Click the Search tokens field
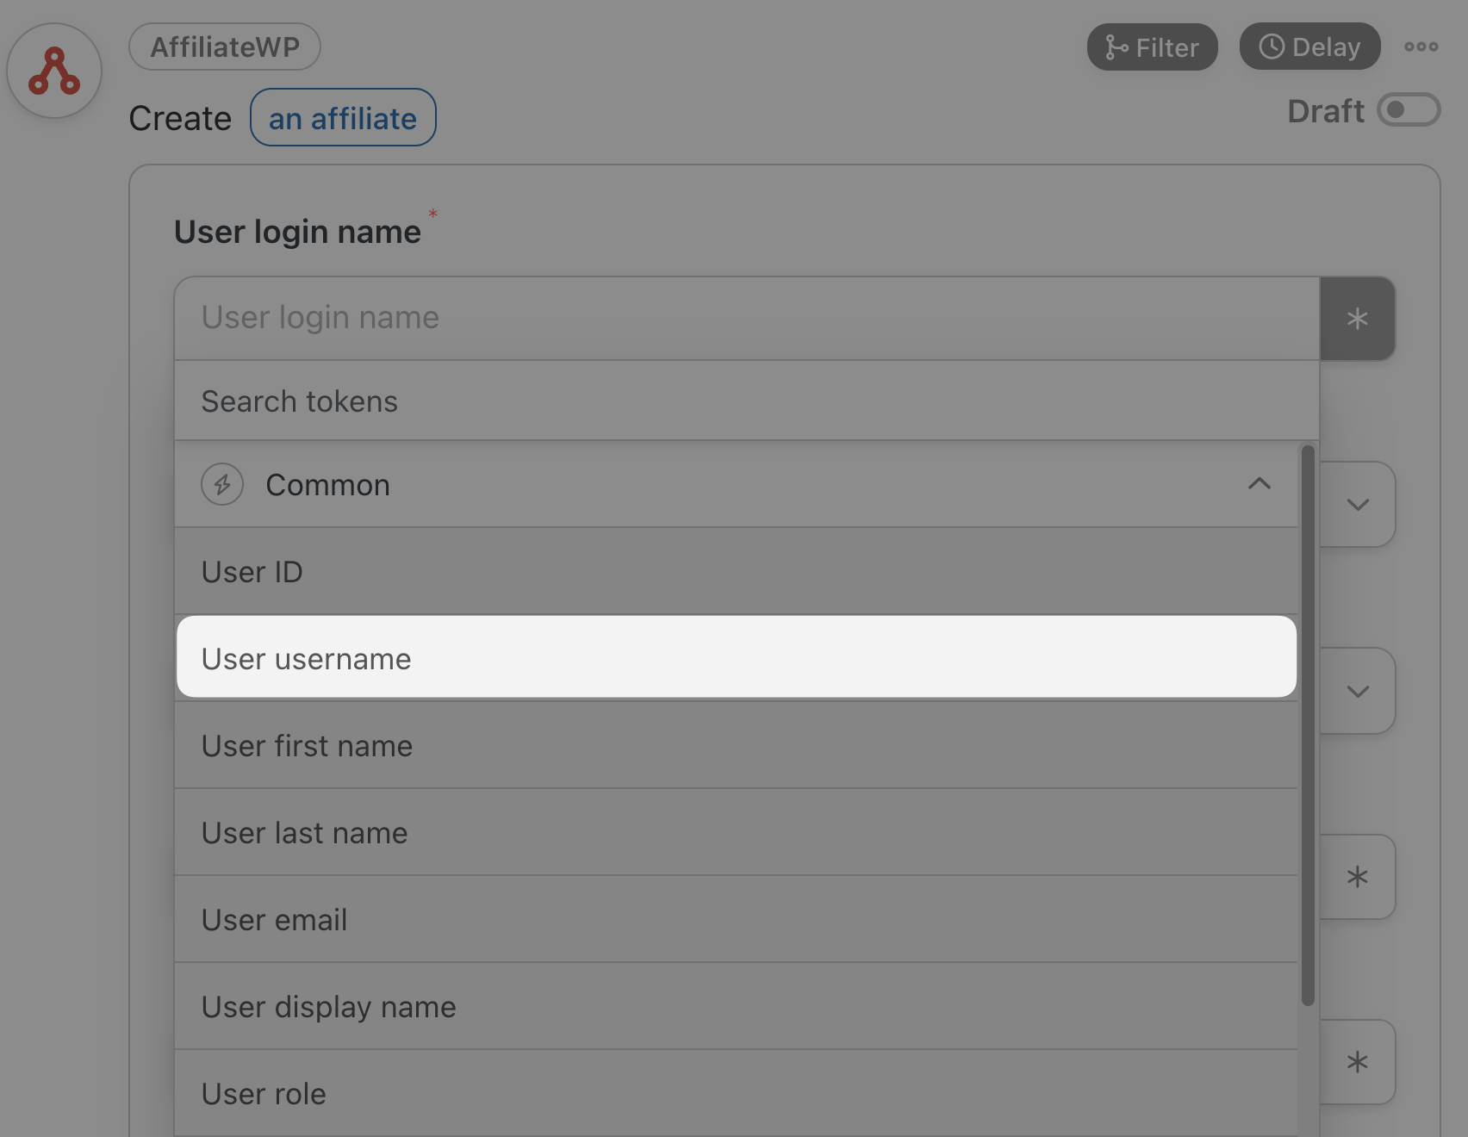The height and width of the screenshot is (1137, 1468). pyautogui.click(x=747, y=401)
